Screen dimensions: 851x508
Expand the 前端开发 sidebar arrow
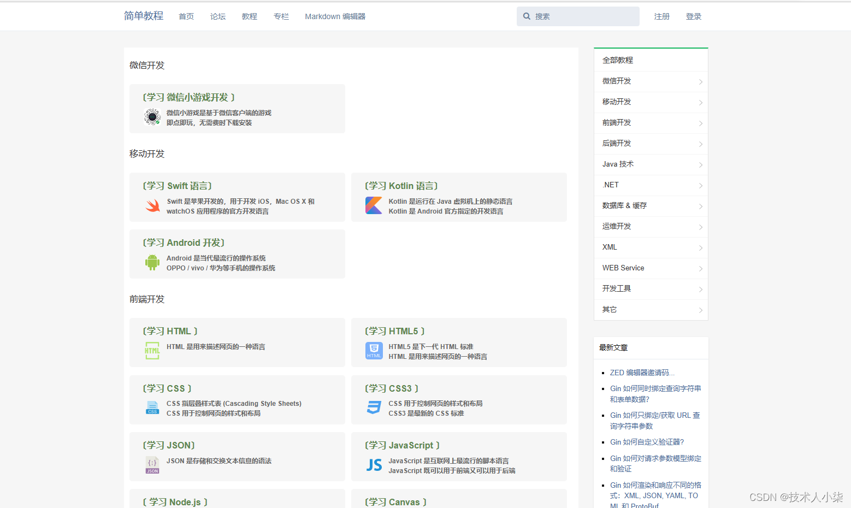pos(701,123)
